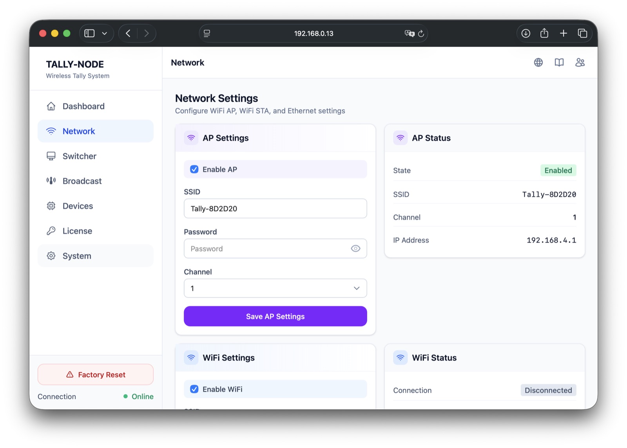Click the Broadcast antenna icon
Viewport: 627px width, 448px height.
click(51, 181)
